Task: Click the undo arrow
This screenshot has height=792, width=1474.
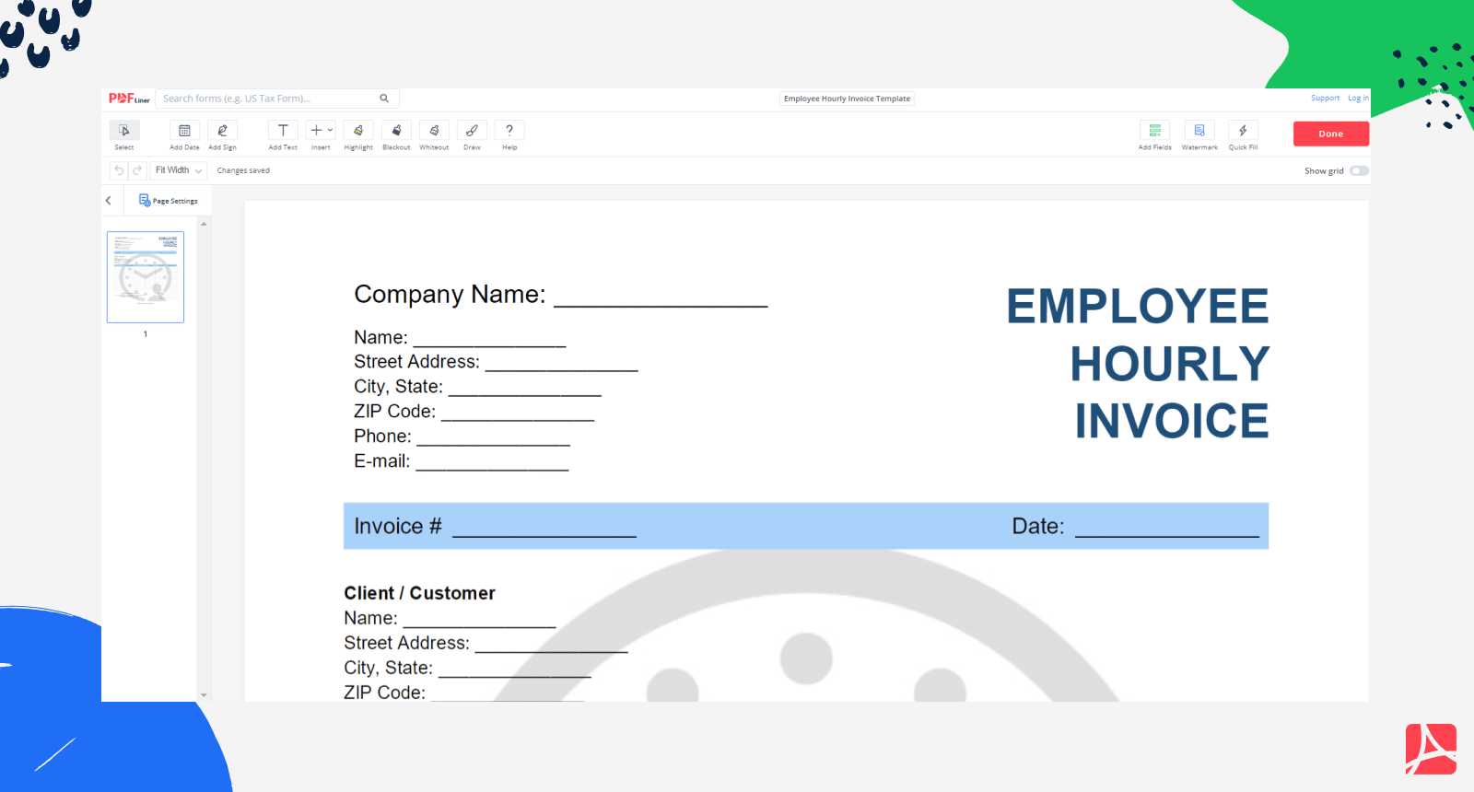Action: pos(119,170)
